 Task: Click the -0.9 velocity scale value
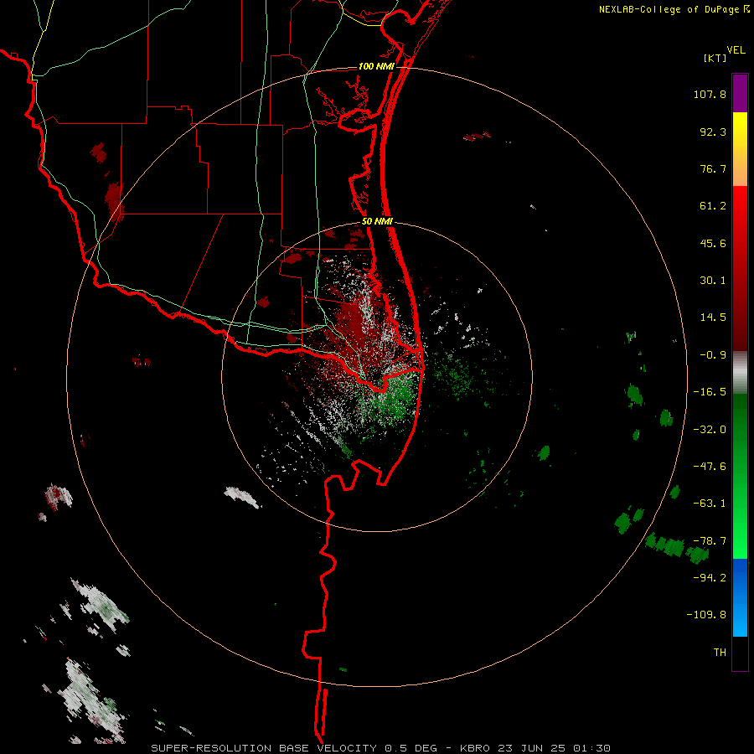pos(713,355)
